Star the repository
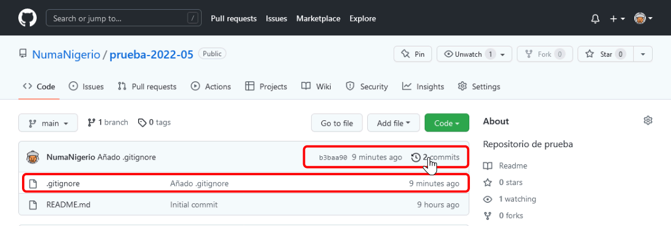 pos(605,54)
